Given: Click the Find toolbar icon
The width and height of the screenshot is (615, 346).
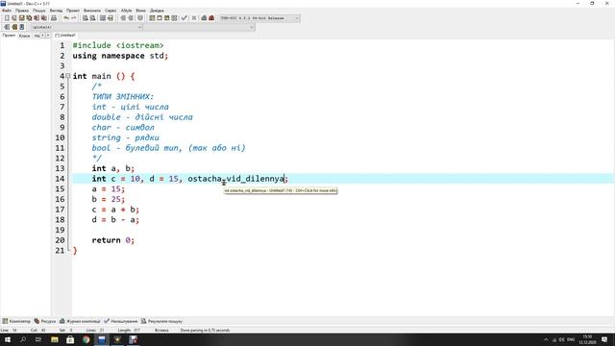Looking at the screenshot, I should [85, 18].
